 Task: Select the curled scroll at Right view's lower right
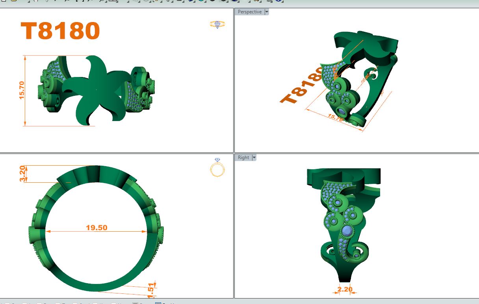pyautogui.click(x=360, y=251)
